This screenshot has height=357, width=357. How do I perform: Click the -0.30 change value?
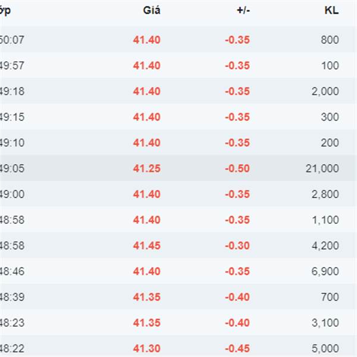[x=237, y=246]
